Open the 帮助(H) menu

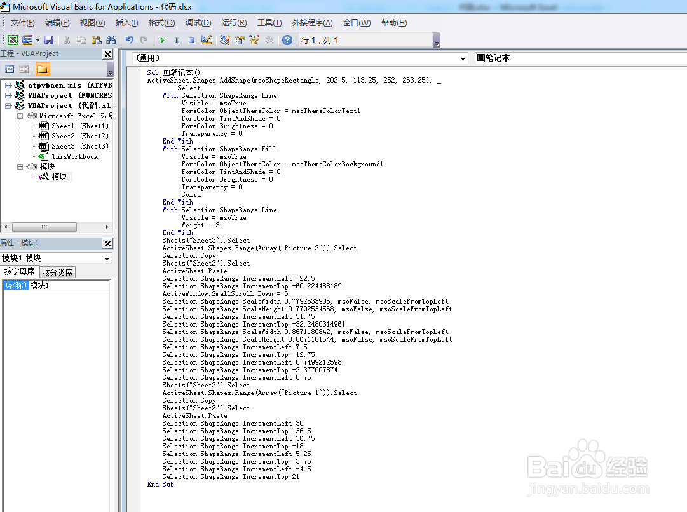pyautogui.click(x=394, y=23)
